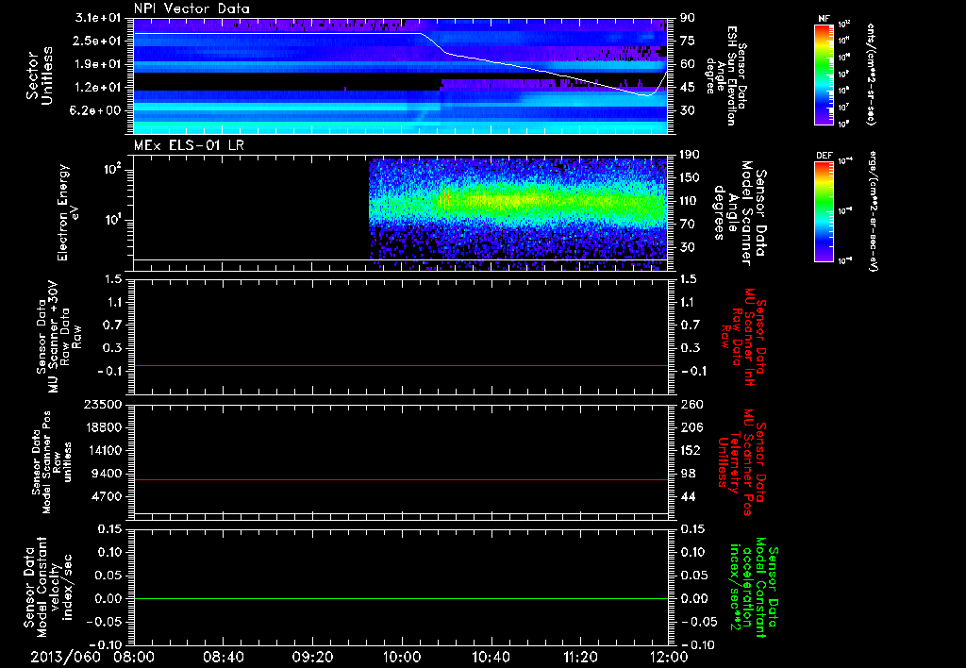Select the 'MEx ELS-01 LR' panel title

[x=189, y=145]
